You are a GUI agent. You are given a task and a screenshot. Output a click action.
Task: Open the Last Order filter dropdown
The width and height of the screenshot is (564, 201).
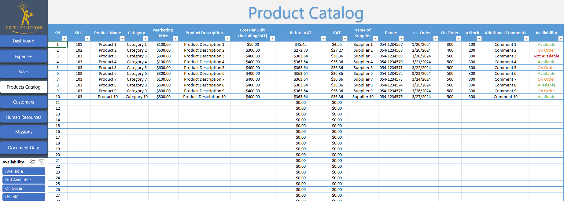pyautogui.click(x=436, y=38)
